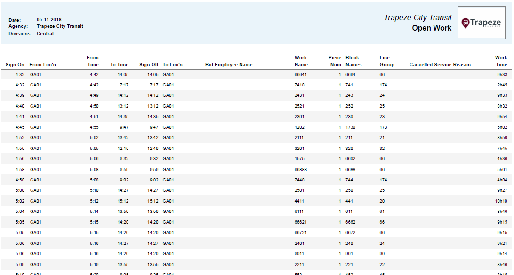Click the From Loc'n column header
The height and width of the screenshot is (275, 514).
(x=42, y=65)
